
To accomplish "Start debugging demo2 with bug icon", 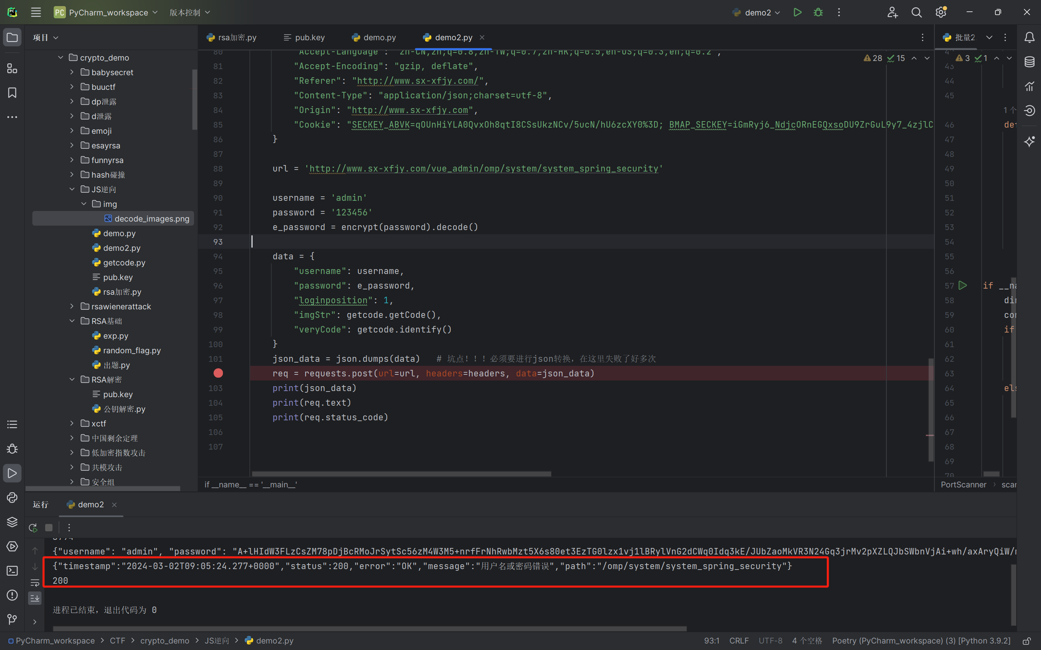I will click(x=818, y=13).
